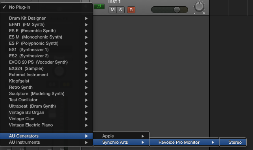Viewport: 253px width, 150px height.
Task: Choose Retro Synth
Action: [46, 87]
